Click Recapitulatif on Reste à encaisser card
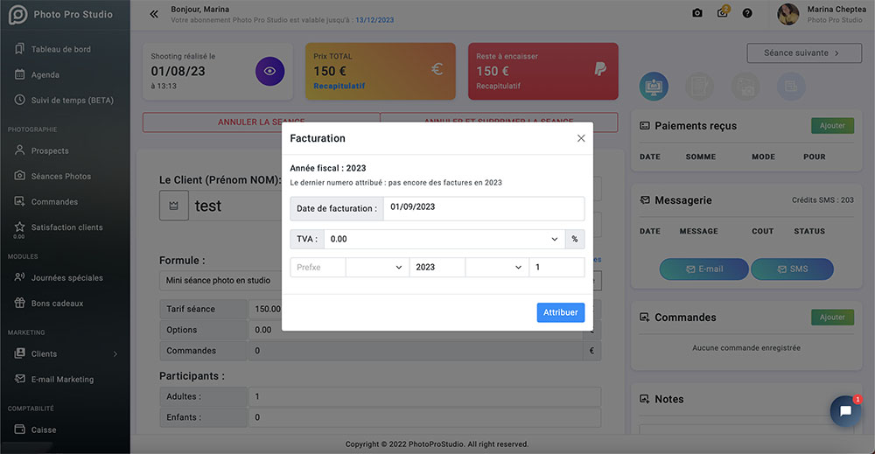Image resolution: width=875 pixels, height=454 pixels. tap(499, 86)
